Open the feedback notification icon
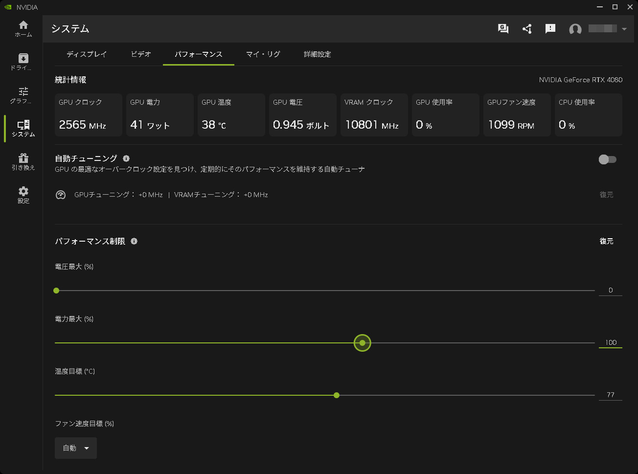 pos(550,29)
